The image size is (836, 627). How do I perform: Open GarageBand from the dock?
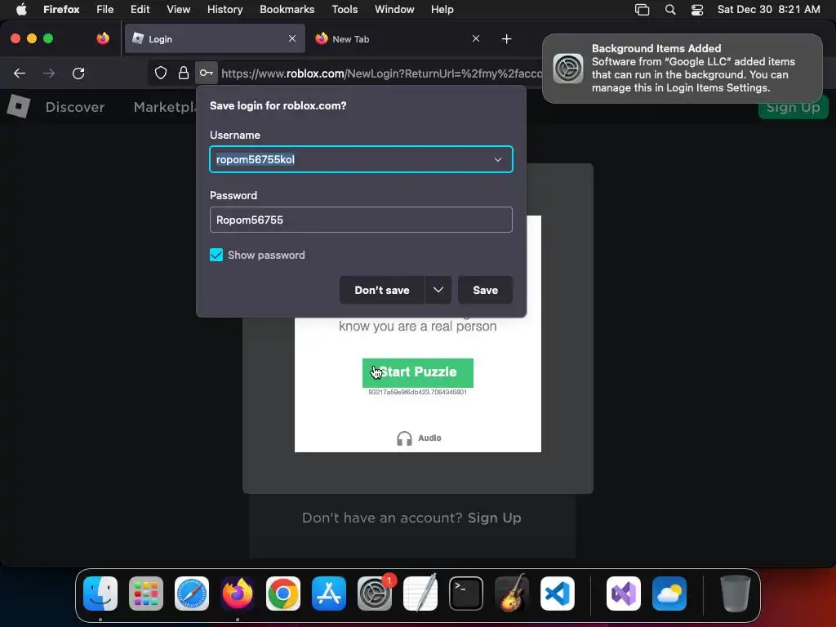pos(512,594)
